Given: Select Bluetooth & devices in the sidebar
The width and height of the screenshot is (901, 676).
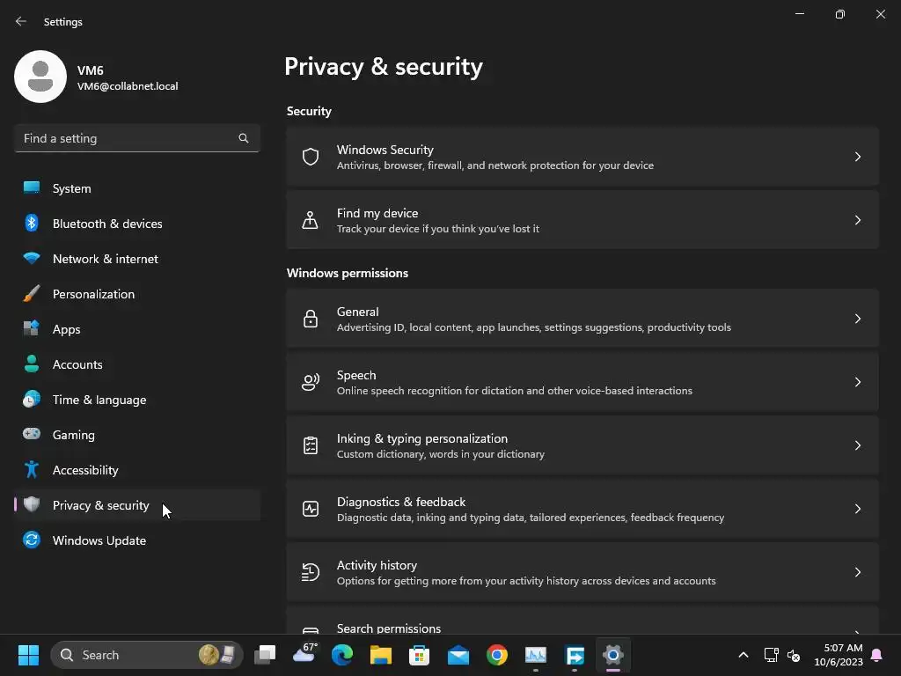Looking at the screenshot, I should click(136, 223).
